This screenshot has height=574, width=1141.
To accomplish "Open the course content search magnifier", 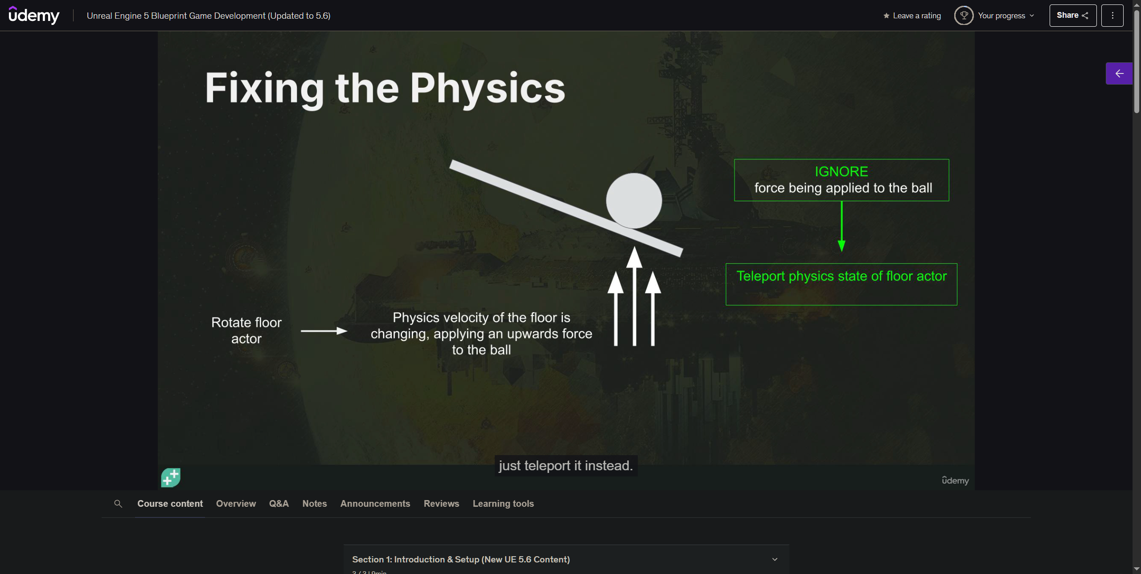I will (x=118, y=504).
